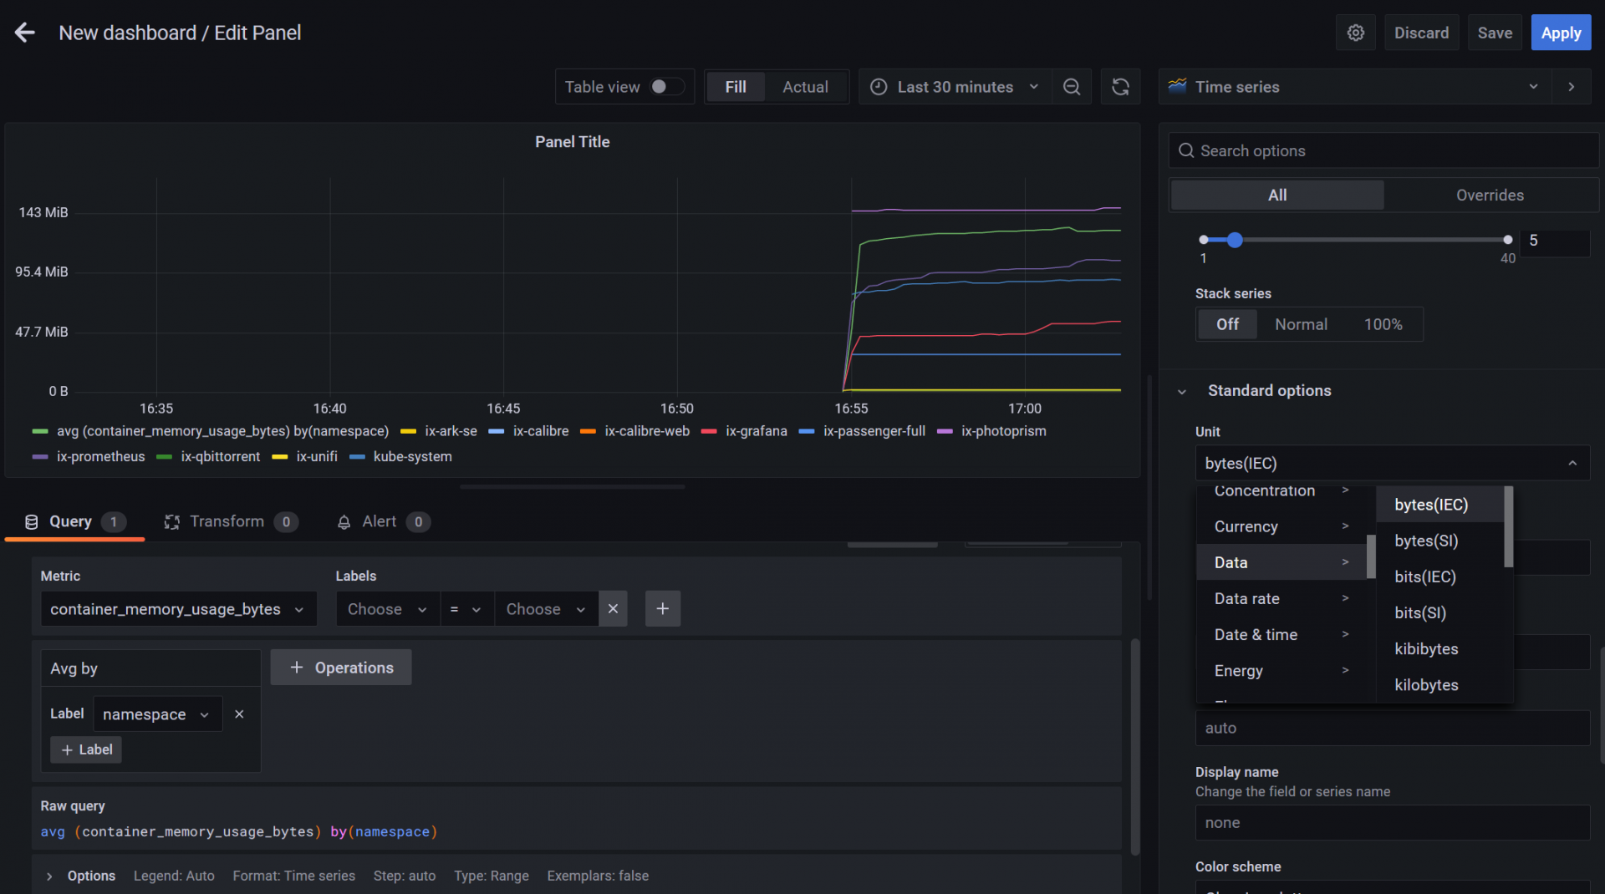The width and height of the screenshot is (1605, 894).
Task: Toggle ix-photoprism series in legend
Action: click(1003, 431)
